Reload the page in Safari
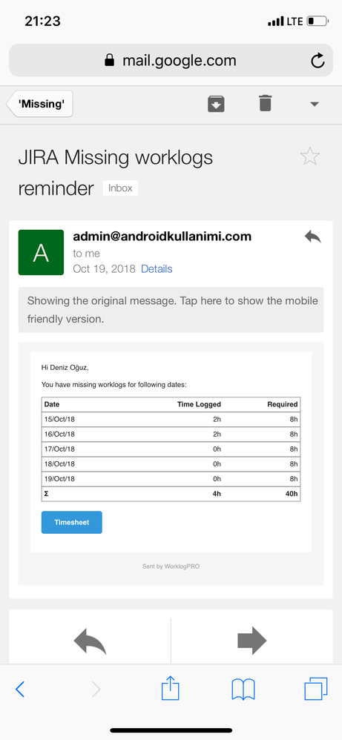 (318, 60)
